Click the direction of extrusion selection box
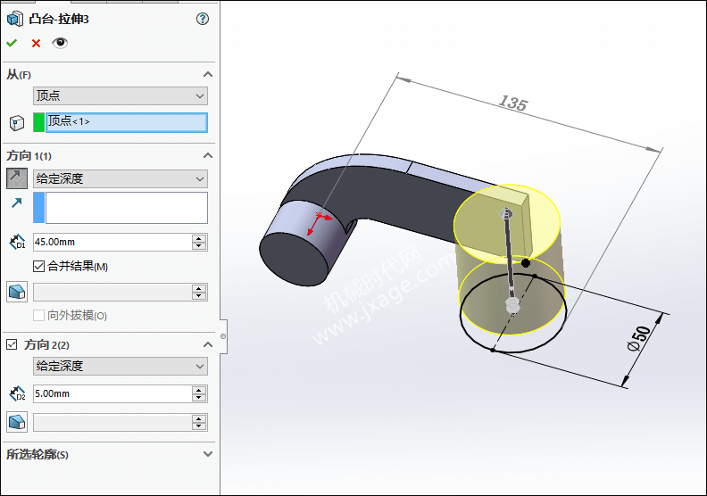The image size is (707, 496). click(127, 208)
